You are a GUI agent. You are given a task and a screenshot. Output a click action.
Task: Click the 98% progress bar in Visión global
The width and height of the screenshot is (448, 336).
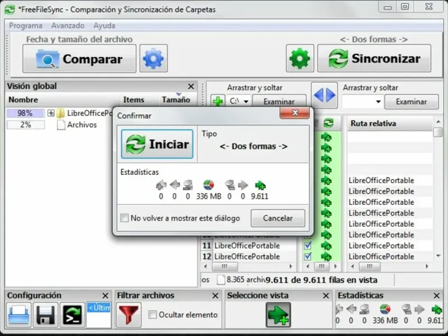click(x=25, y=113)
